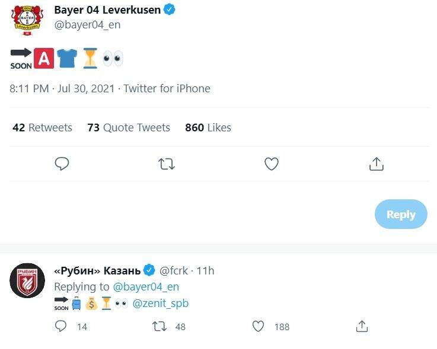Open comments on the Rubin Kazan reply

[x=60, y=326]
